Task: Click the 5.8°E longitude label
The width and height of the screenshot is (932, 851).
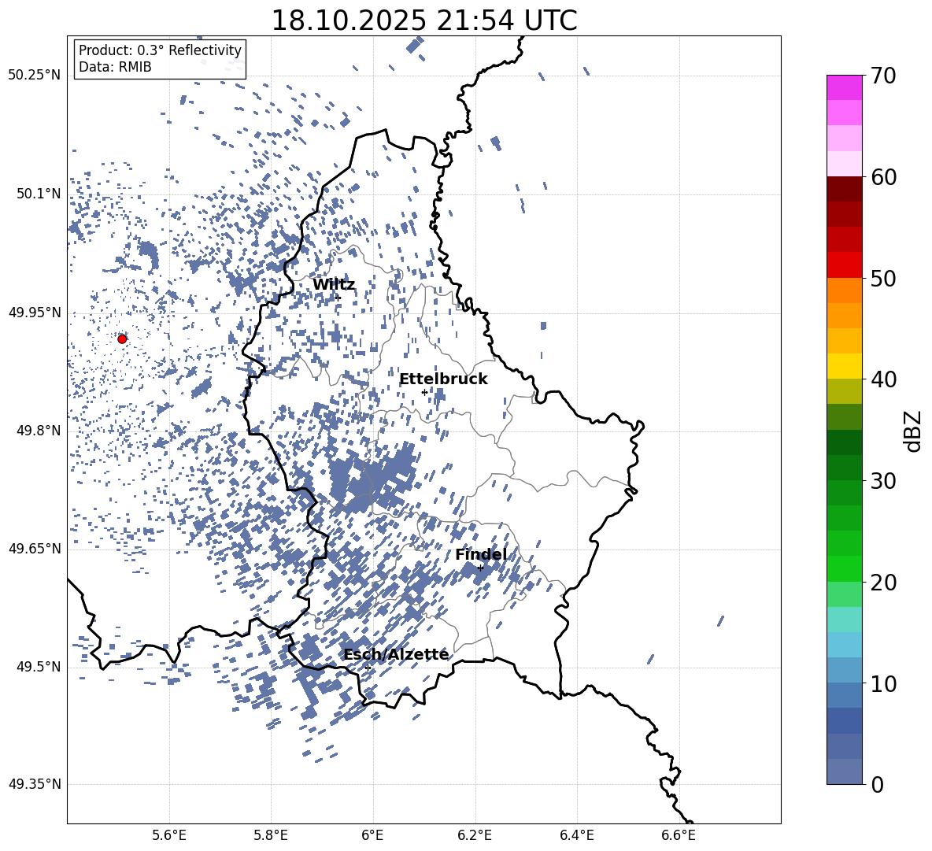Action: point(271,835)
